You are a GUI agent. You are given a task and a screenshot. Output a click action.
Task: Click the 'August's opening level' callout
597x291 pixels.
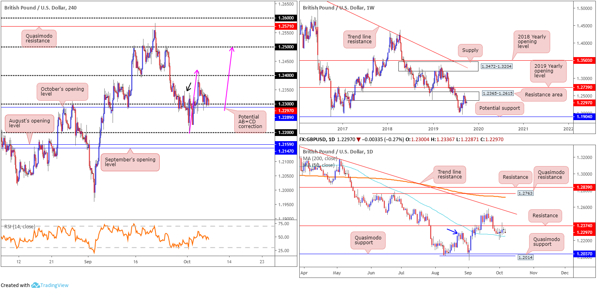[29, 124]
